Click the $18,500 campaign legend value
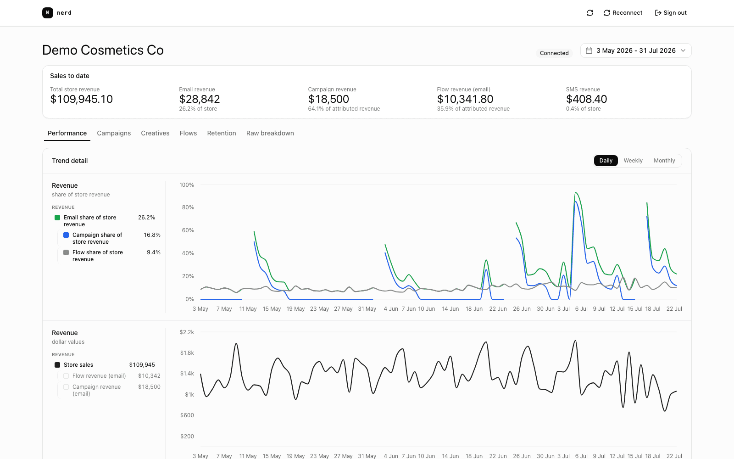 pyautogui.click(x=150, y=387)
